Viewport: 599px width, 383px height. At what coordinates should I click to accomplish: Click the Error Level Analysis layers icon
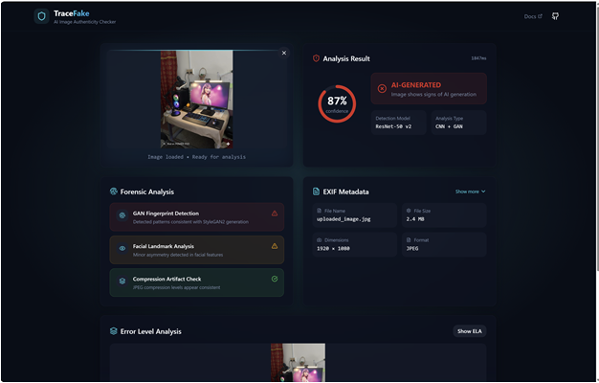tap(114, 331)
